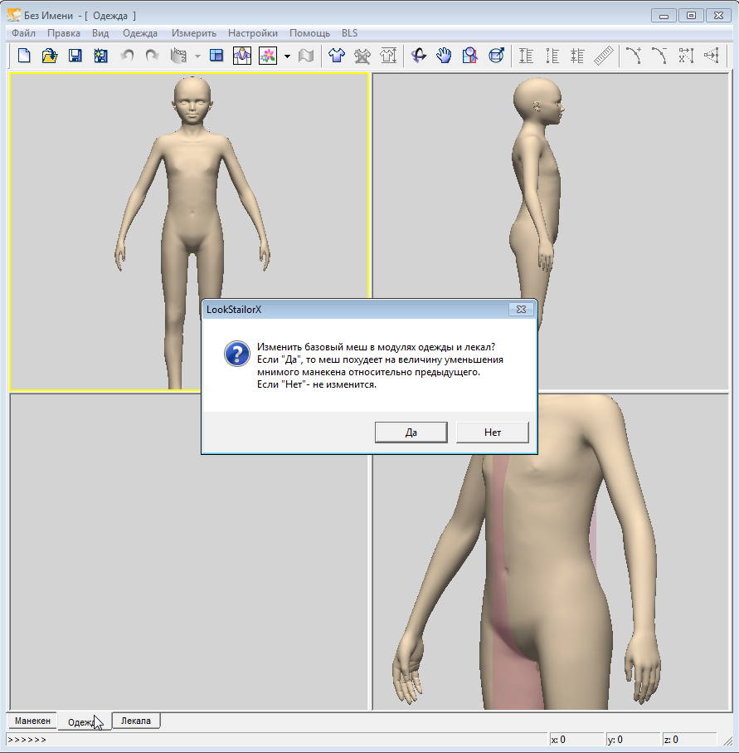Select the Pan hand tool

(x=445, y=56)
